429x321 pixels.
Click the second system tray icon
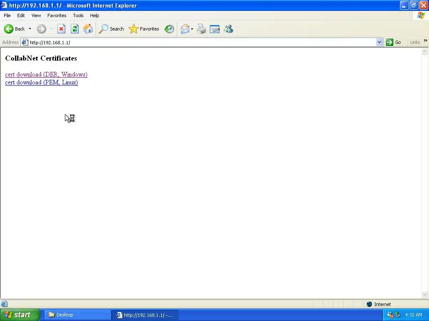point(398,315)
